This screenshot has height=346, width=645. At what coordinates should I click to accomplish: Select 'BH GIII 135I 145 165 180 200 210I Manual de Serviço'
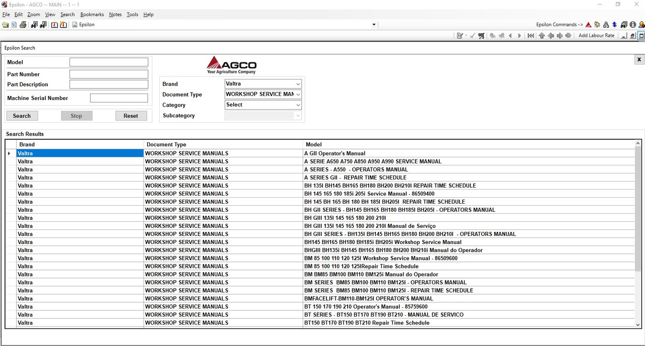[x=320, y=226]
